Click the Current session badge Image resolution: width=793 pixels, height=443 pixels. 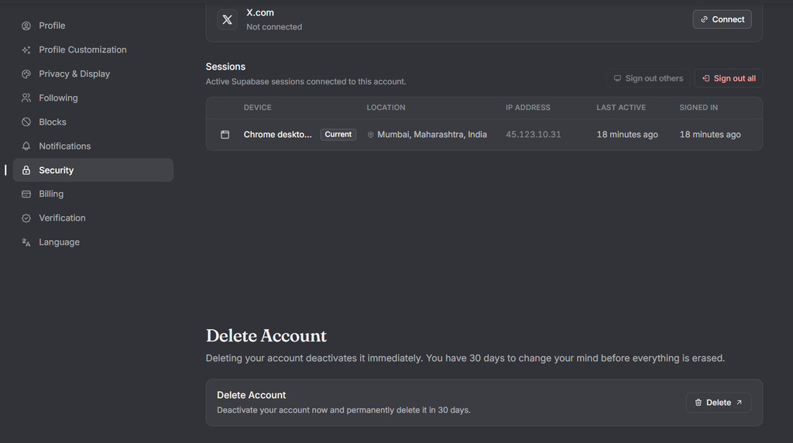click(x=338, y=135)
